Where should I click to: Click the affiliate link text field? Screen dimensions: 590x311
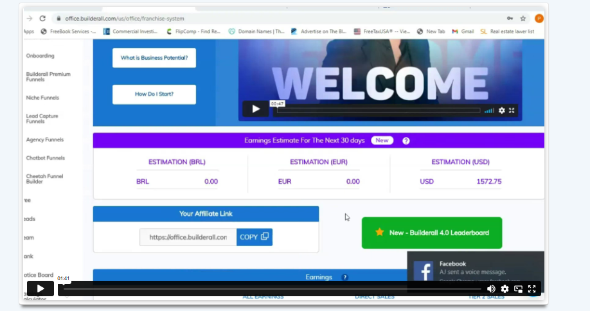pyautogui.click(x=188, y=237)
